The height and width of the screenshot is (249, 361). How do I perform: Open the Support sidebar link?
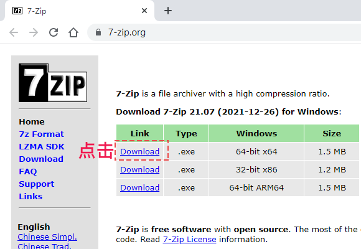pos(37,184)
